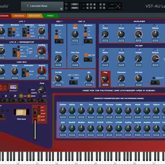Click the Mix knob in the morph parameters panel
This screenshot has width=165, height=165.
[81, 111]
